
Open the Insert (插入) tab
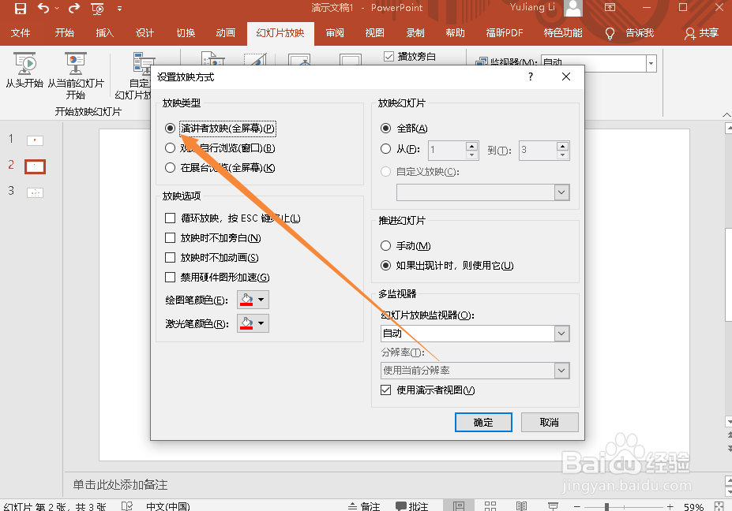[x=104, y=33]
